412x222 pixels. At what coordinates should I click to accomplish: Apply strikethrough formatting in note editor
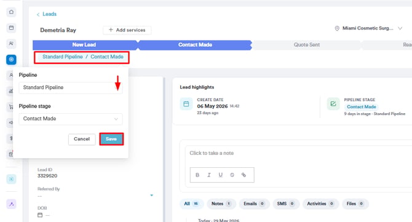(232, 175)
